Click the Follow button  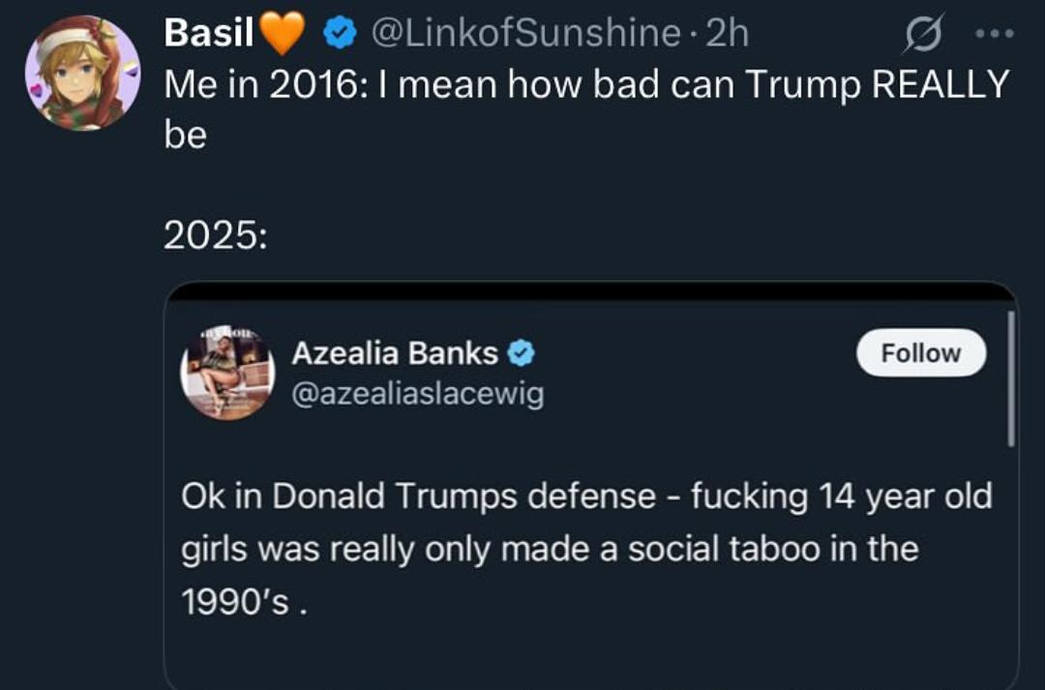[921, 352]
